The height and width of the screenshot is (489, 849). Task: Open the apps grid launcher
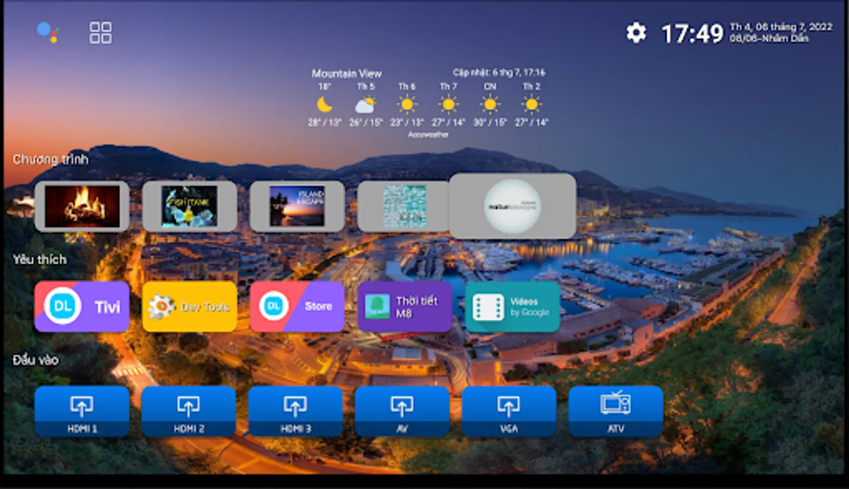(x=100, y=33)
